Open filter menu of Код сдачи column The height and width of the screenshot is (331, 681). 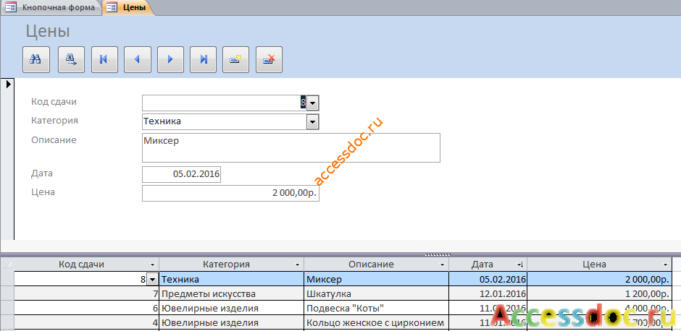point(152,265)
